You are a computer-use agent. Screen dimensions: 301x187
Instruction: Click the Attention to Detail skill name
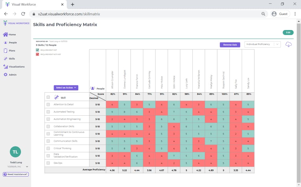click(64, 104)
